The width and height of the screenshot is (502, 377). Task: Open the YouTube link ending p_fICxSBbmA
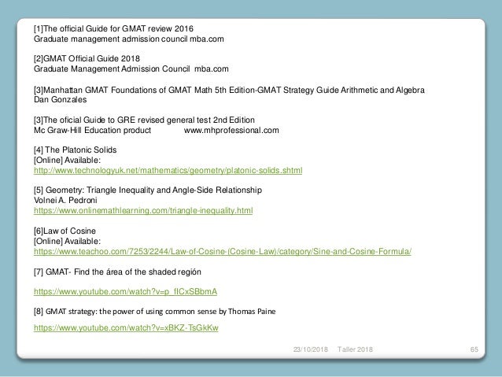point(126,291)
